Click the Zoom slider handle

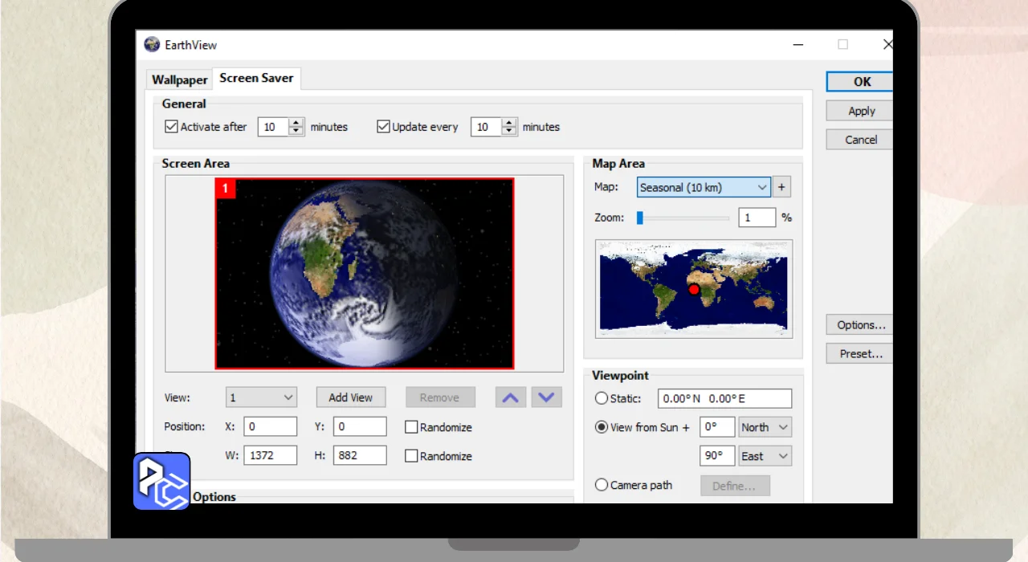tap(640, 218)
